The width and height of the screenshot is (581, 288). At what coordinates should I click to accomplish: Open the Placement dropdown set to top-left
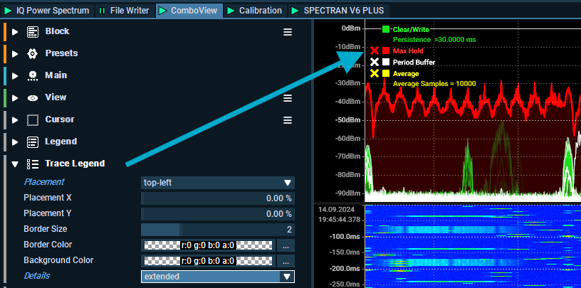click(218, 183)
